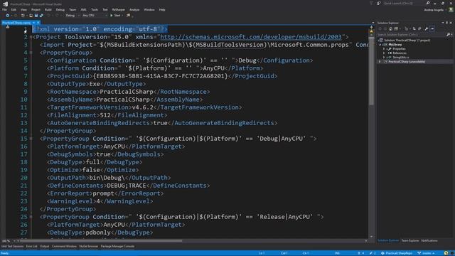
Task: Open the File menu
Action: 4,9
